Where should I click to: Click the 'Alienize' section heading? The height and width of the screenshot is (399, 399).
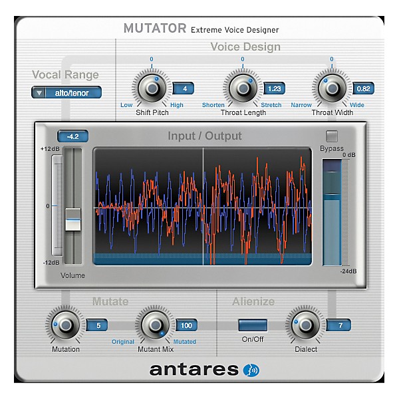coord(253,301)
